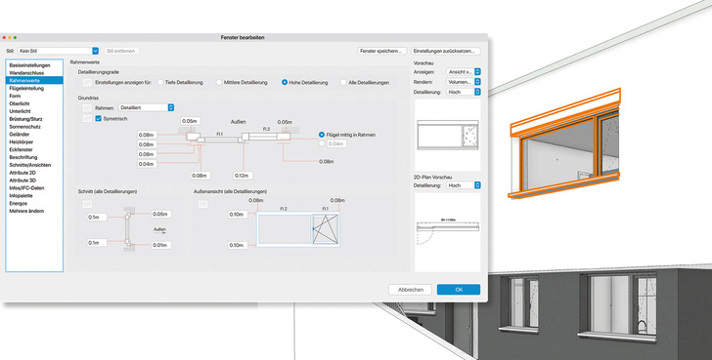Click Einstellungen zurücksetzen button
This screenshot has width=712, height=360.
pos(445,51)
